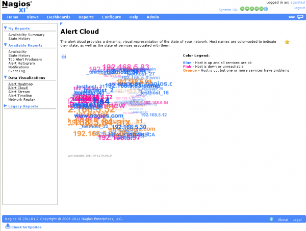Click the star favorite icon
The height and width of the screenshot is (231, 306).
click(x=287, y=42)
